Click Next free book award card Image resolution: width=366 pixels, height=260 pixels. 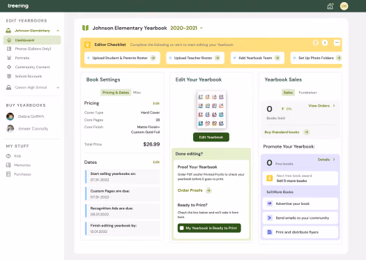[300, 178]
